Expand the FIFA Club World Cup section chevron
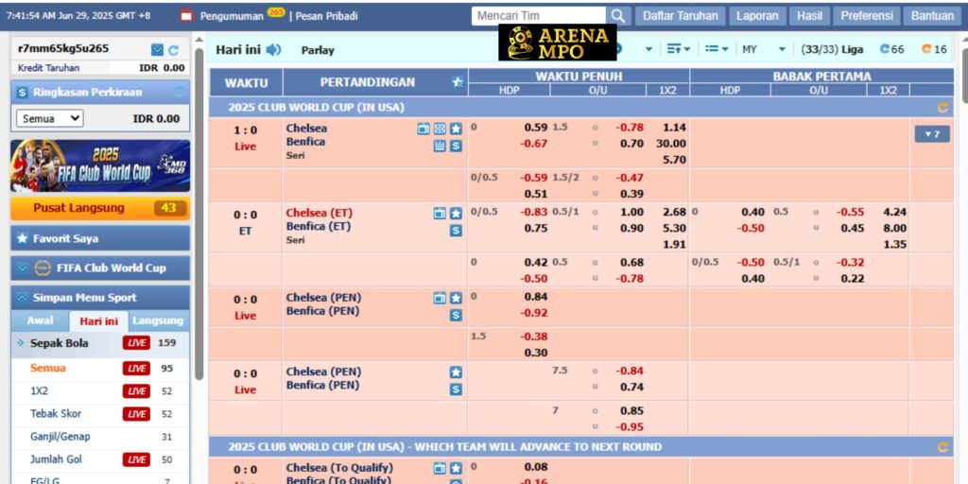968x484 pixels. pyautogui.click(x=23, y=268)
